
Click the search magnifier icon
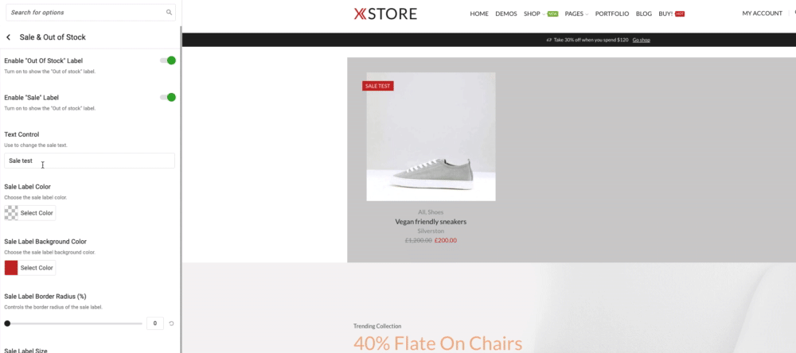(169, 12)
